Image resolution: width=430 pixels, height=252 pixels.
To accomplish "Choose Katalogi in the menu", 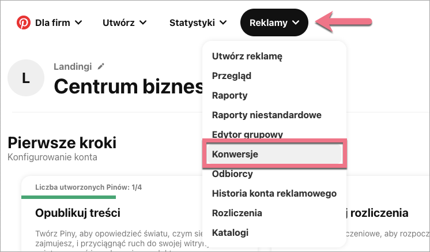I will pyautogui.click(x=230, y=232).
